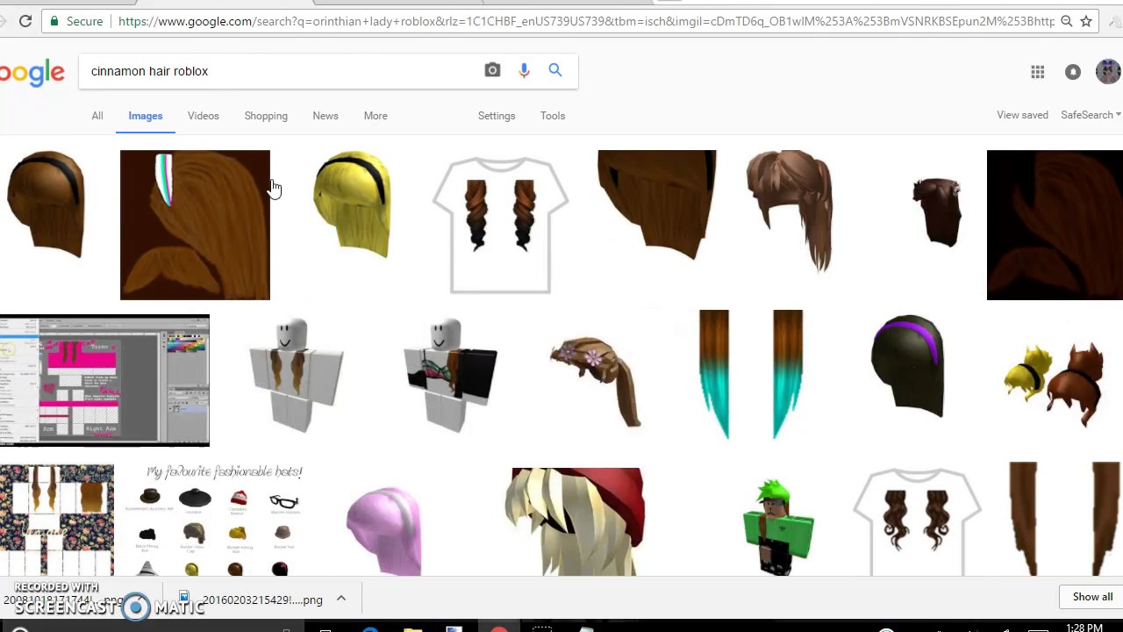Expand options for the downloaded png file

341,599
